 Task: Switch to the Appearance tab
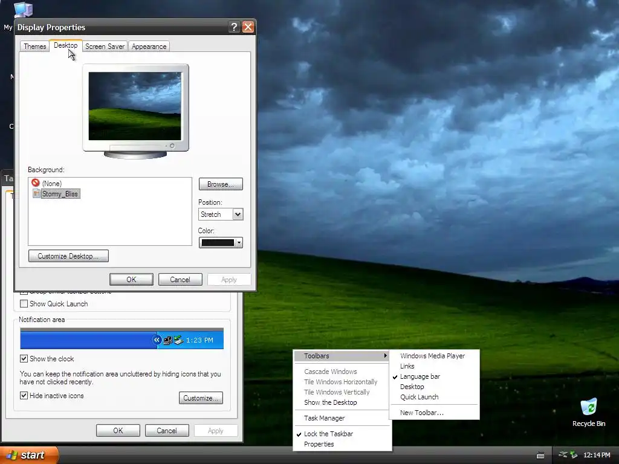(149, 46)
